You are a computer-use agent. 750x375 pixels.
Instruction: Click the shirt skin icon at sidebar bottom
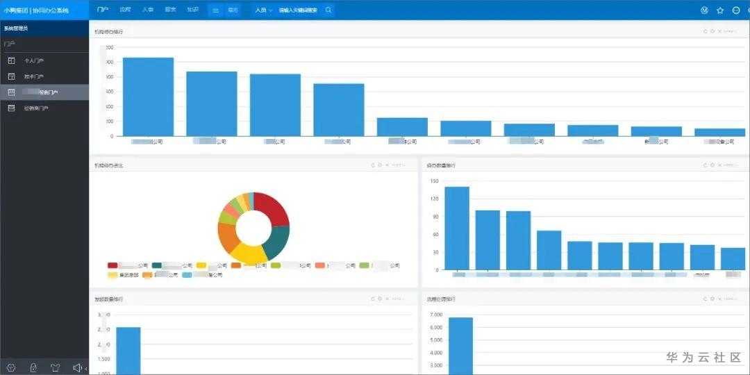[55, 367]
